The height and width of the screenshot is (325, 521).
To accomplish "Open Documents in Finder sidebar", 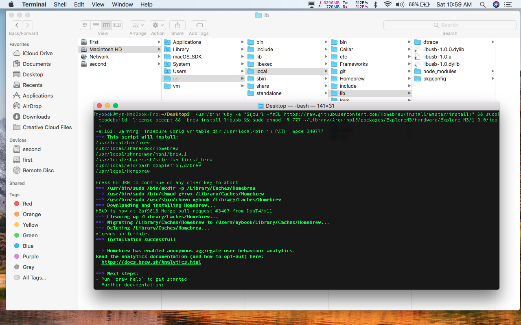I will pyautogui.click(x=37, y=64).
